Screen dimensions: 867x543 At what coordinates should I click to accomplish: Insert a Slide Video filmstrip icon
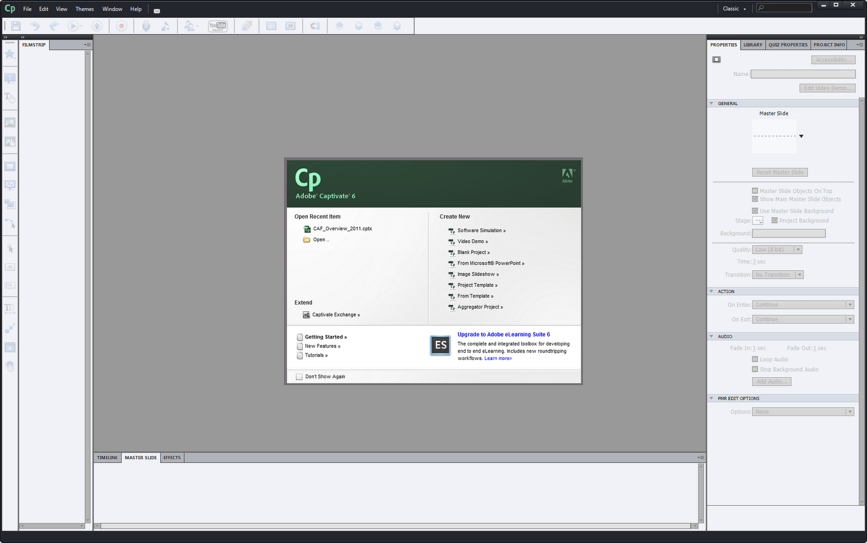(x=10, y=348)
